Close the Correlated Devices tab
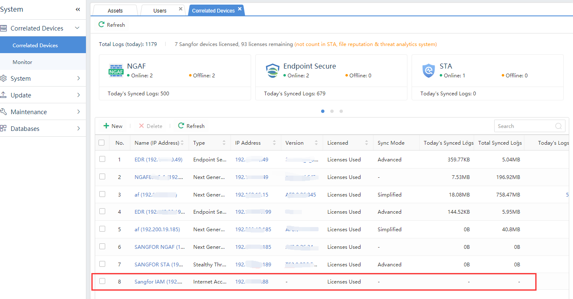 (240, 9)
